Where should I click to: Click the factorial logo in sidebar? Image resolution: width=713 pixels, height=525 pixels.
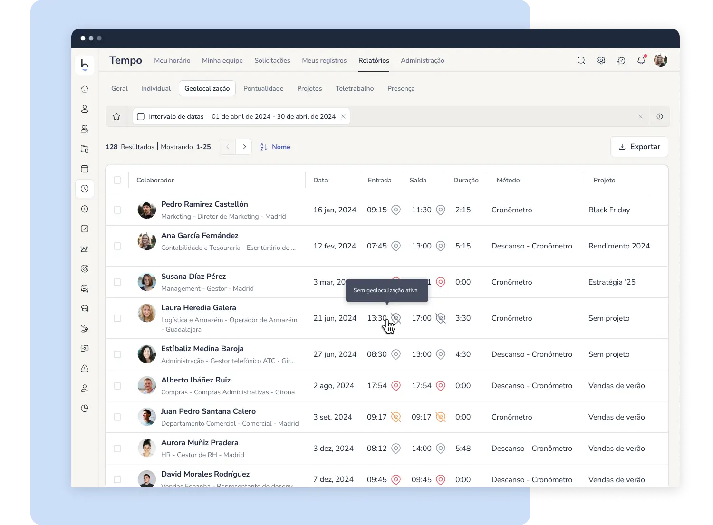(x=85, y=65)
